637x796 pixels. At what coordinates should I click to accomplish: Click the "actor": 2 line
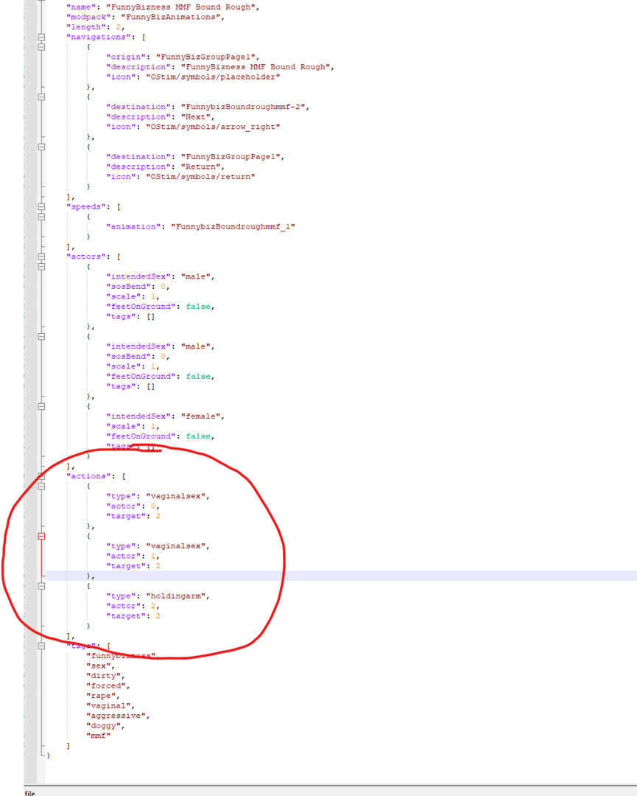[x=133, y=606]
